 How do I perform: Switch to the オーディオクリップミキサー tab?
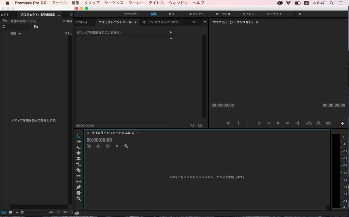pyautogui.click(x=162, y=22)
